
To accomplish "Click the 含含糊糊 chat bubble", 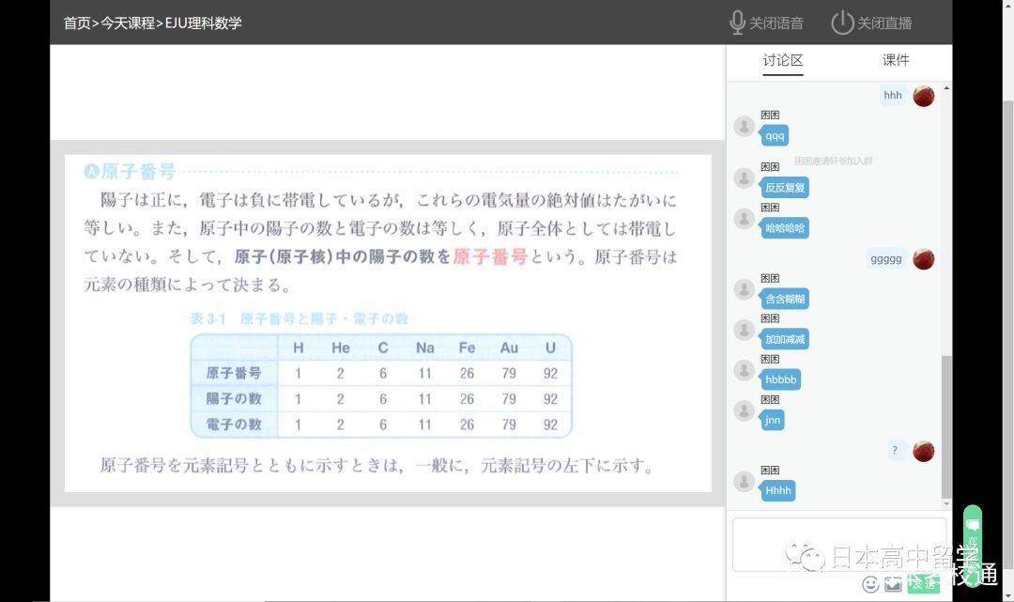I will point(785,299).
